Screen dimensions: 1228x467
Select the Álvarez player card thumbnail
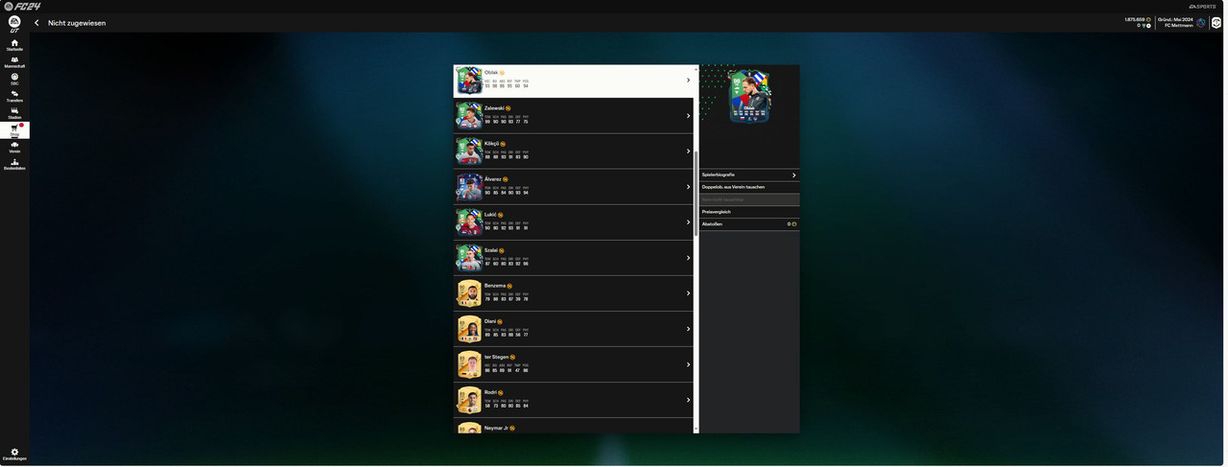469,187
